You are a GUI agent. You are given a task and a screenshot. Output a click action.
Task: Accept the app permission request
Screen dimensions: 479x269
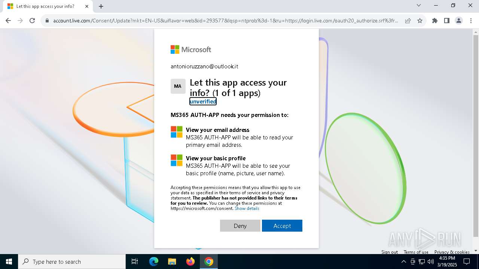(x=282, y=226)
